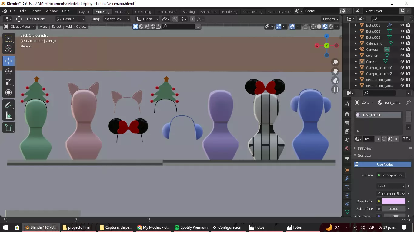Adjust the Subsurface 0.000 slider
The height and width of the screenshot is (232, 414).
[x=393, y=209]
